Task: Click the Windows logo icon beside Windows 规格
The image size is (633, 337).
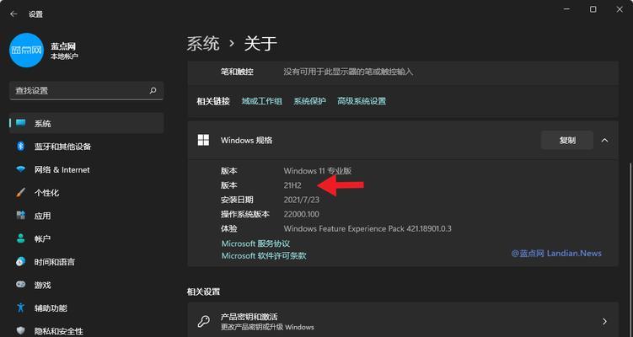Action: 203,140
